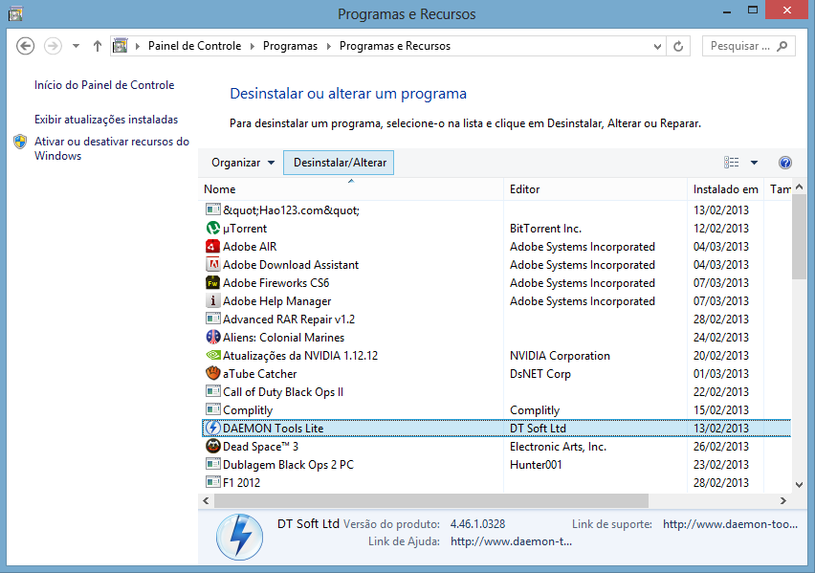Screen dimensions: 815x573
Task: Expand the address bar history dropdown
Action: [x=657, y=46]
